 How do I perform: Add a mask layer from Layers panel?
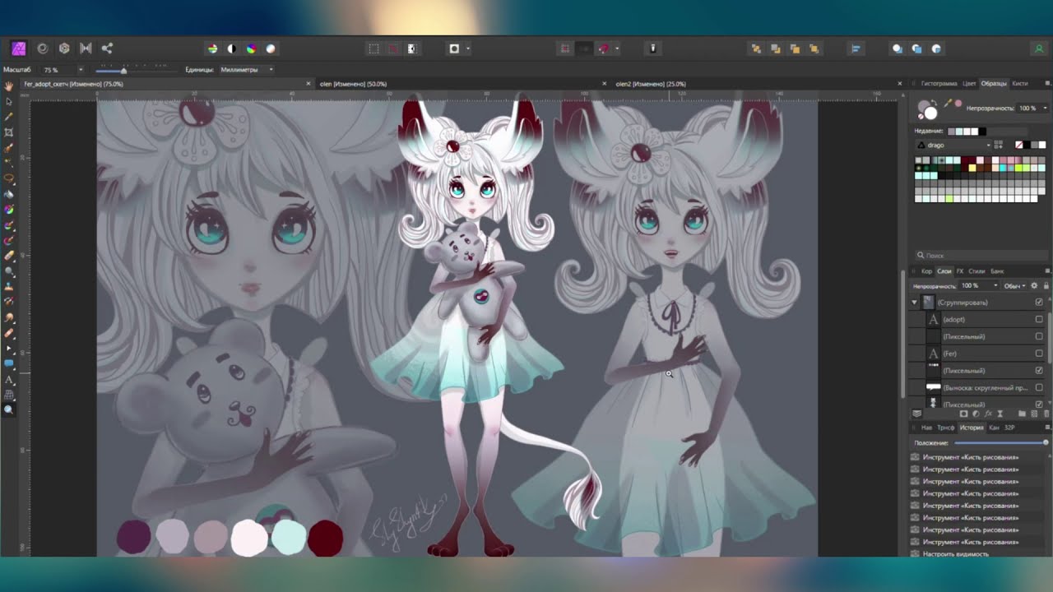pyautogui.click(x=963, y=414)
